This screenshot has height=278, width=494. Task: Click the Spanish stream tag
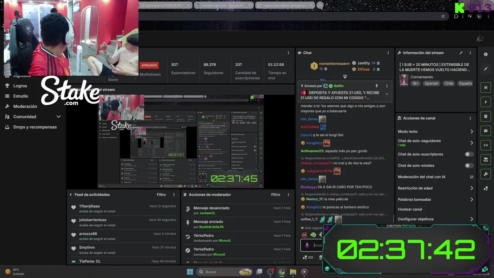[x=431, y=83]
